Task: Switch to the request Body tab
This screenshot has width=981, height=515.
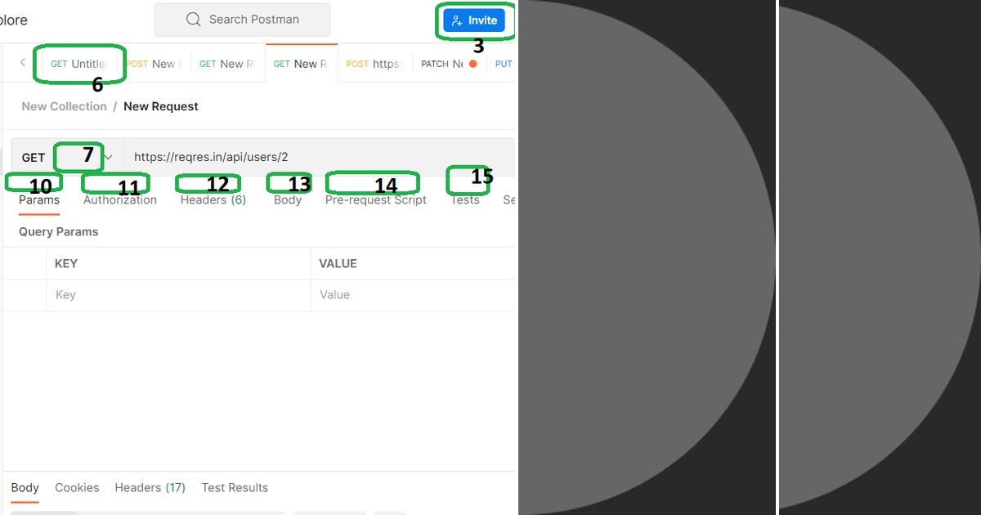Action: point(288,199)
